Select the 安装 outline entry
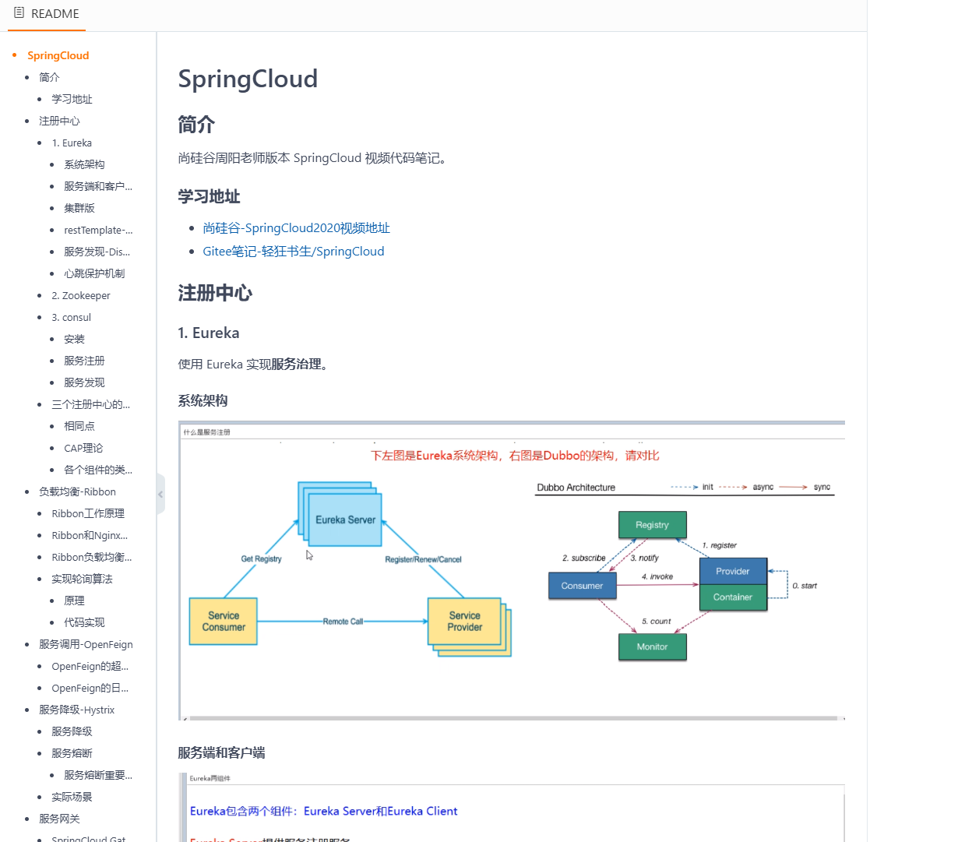972x842 pixels. point(74,339)
